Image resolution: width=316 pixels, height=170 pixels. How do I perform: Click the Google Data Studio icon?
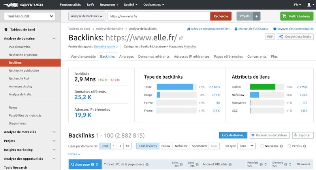[x=281, y=37]
